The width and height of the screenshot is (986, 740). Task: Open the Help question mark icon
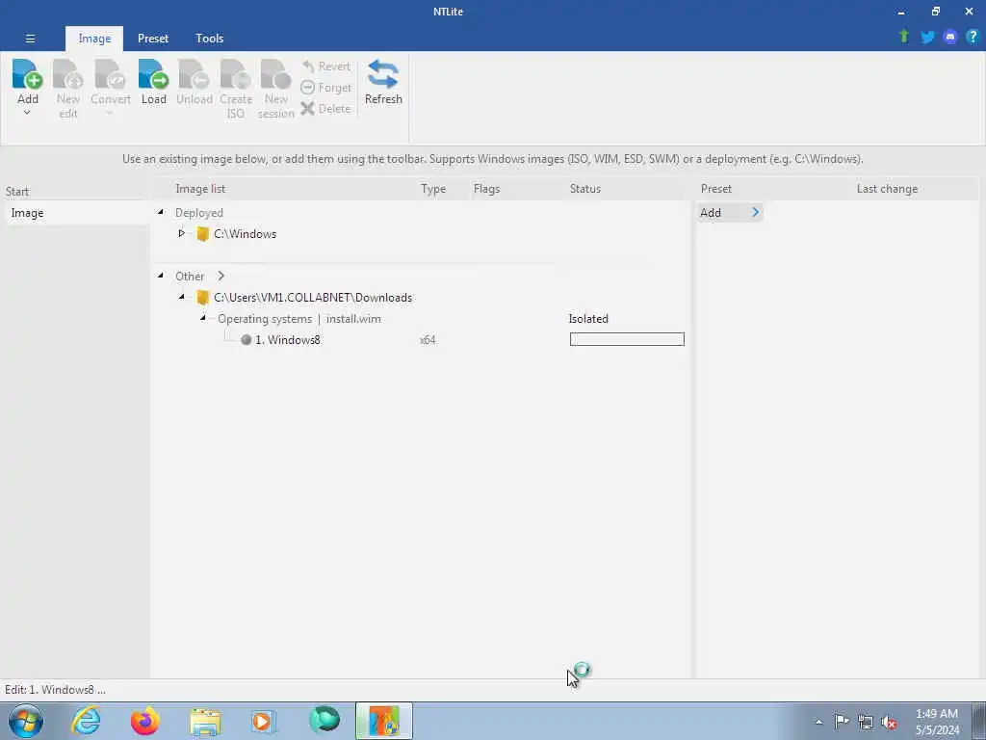coord(973,38)
